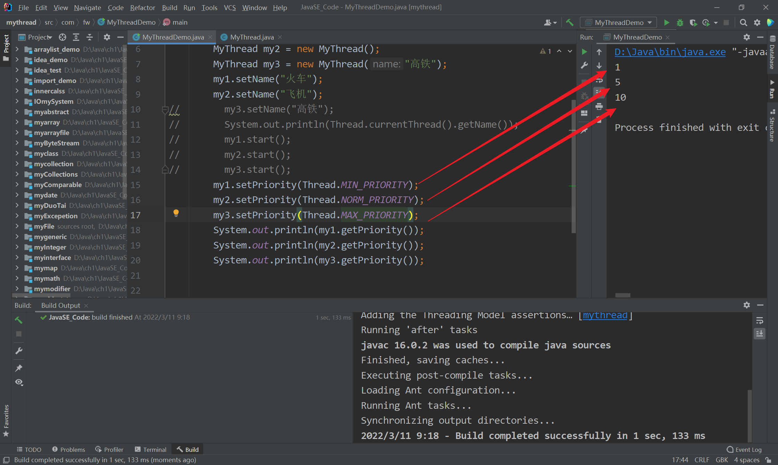Expand the mythread-related myException folder

coord(17,216)
